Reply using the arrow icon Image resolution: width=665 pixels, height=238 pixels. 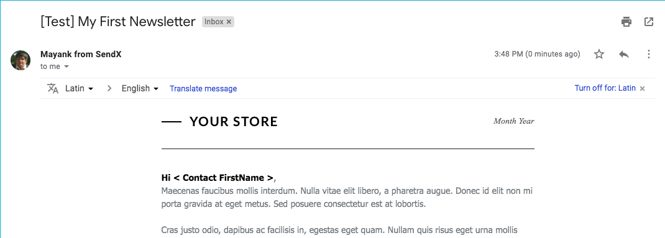point(623,54)
